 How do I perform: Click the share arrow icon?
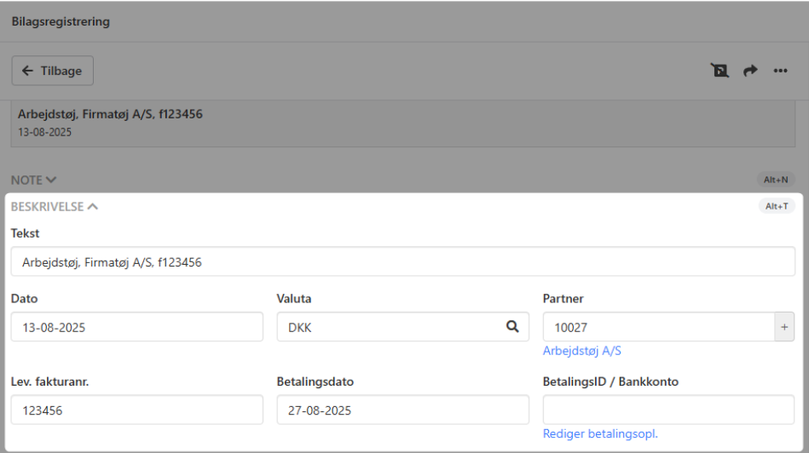click(x=750, y=71)
